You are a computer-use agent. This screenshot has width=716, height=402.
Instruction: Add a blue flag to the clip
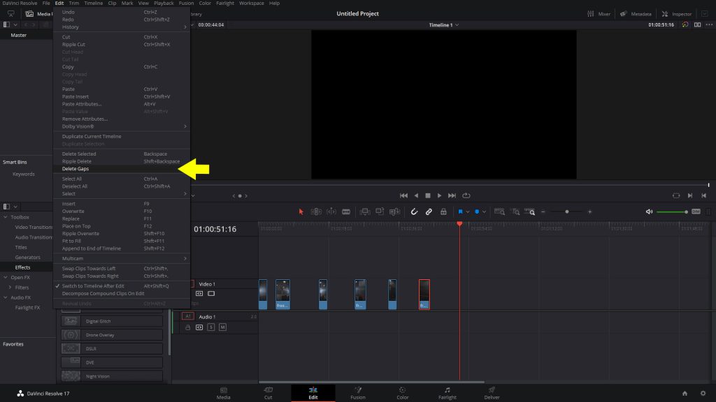pos(460,212)
